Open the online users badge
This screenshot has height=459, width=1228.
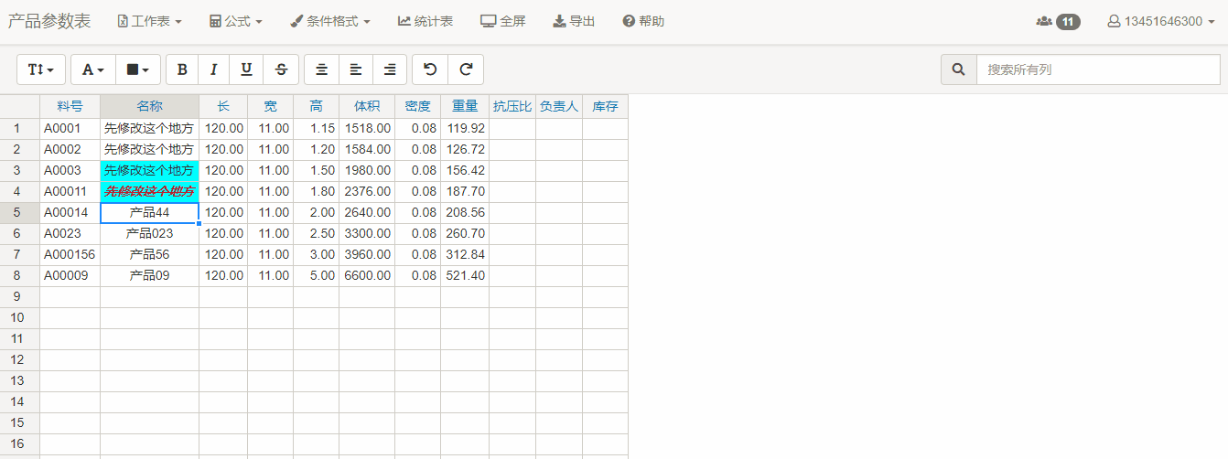pyautogui.click(x=1058, y=21)
